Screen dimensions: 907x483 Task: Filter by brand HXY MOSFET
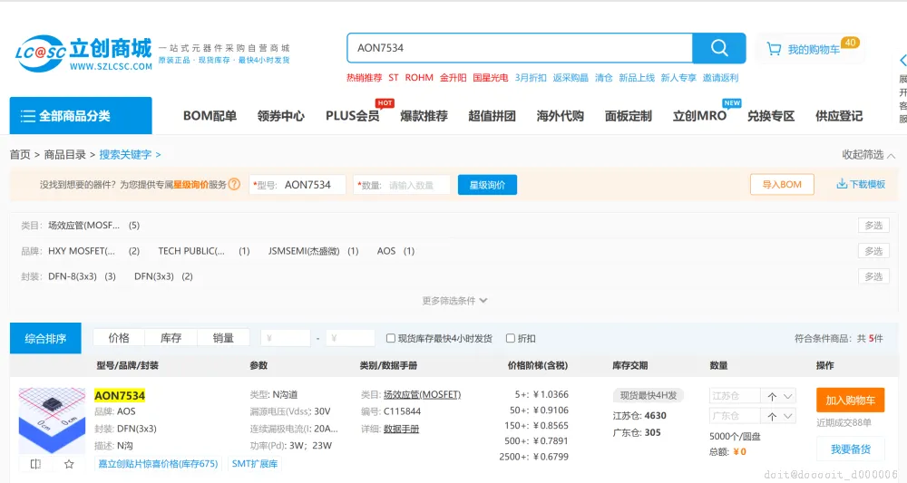coord(82,251)
